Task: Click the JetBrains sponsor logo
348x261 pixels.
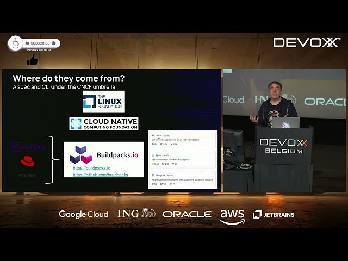Action: 274,214
